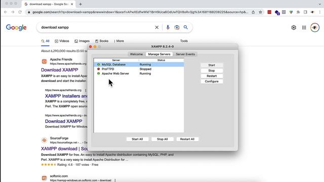Restart the selected XAMPP server
The width and height of the screenshot is (324, 182).
point(212,76)
